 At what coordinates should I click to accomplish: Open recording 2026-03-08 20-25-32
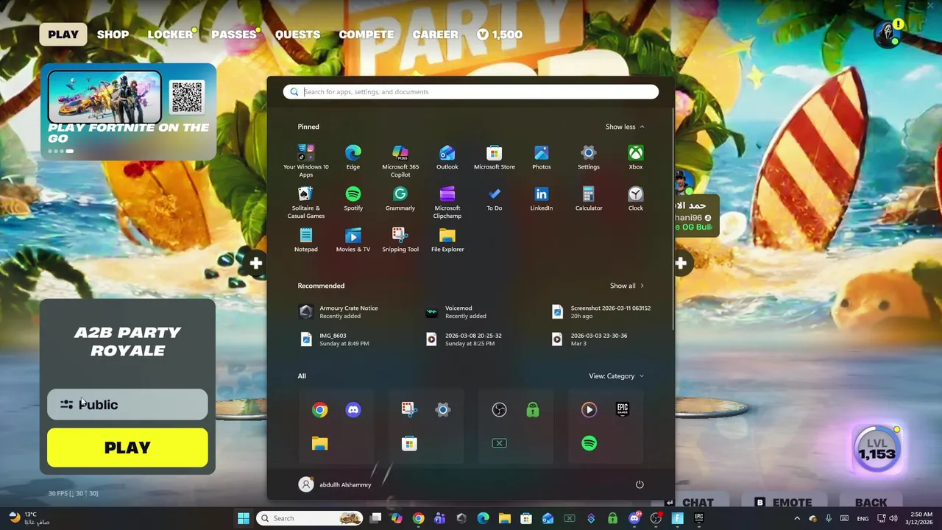pos(464,339)
